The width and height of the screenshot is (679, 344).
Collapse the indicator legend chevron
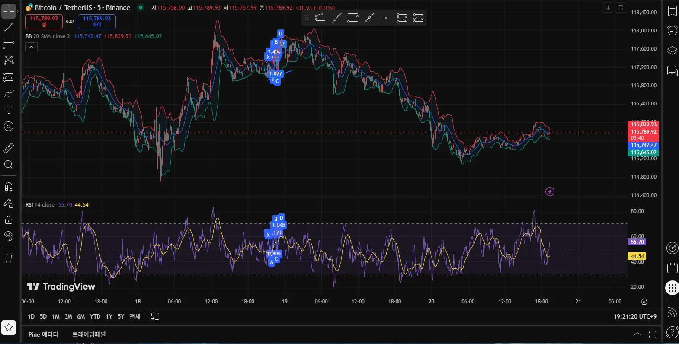pyautogui.click(x=31, y=47)
